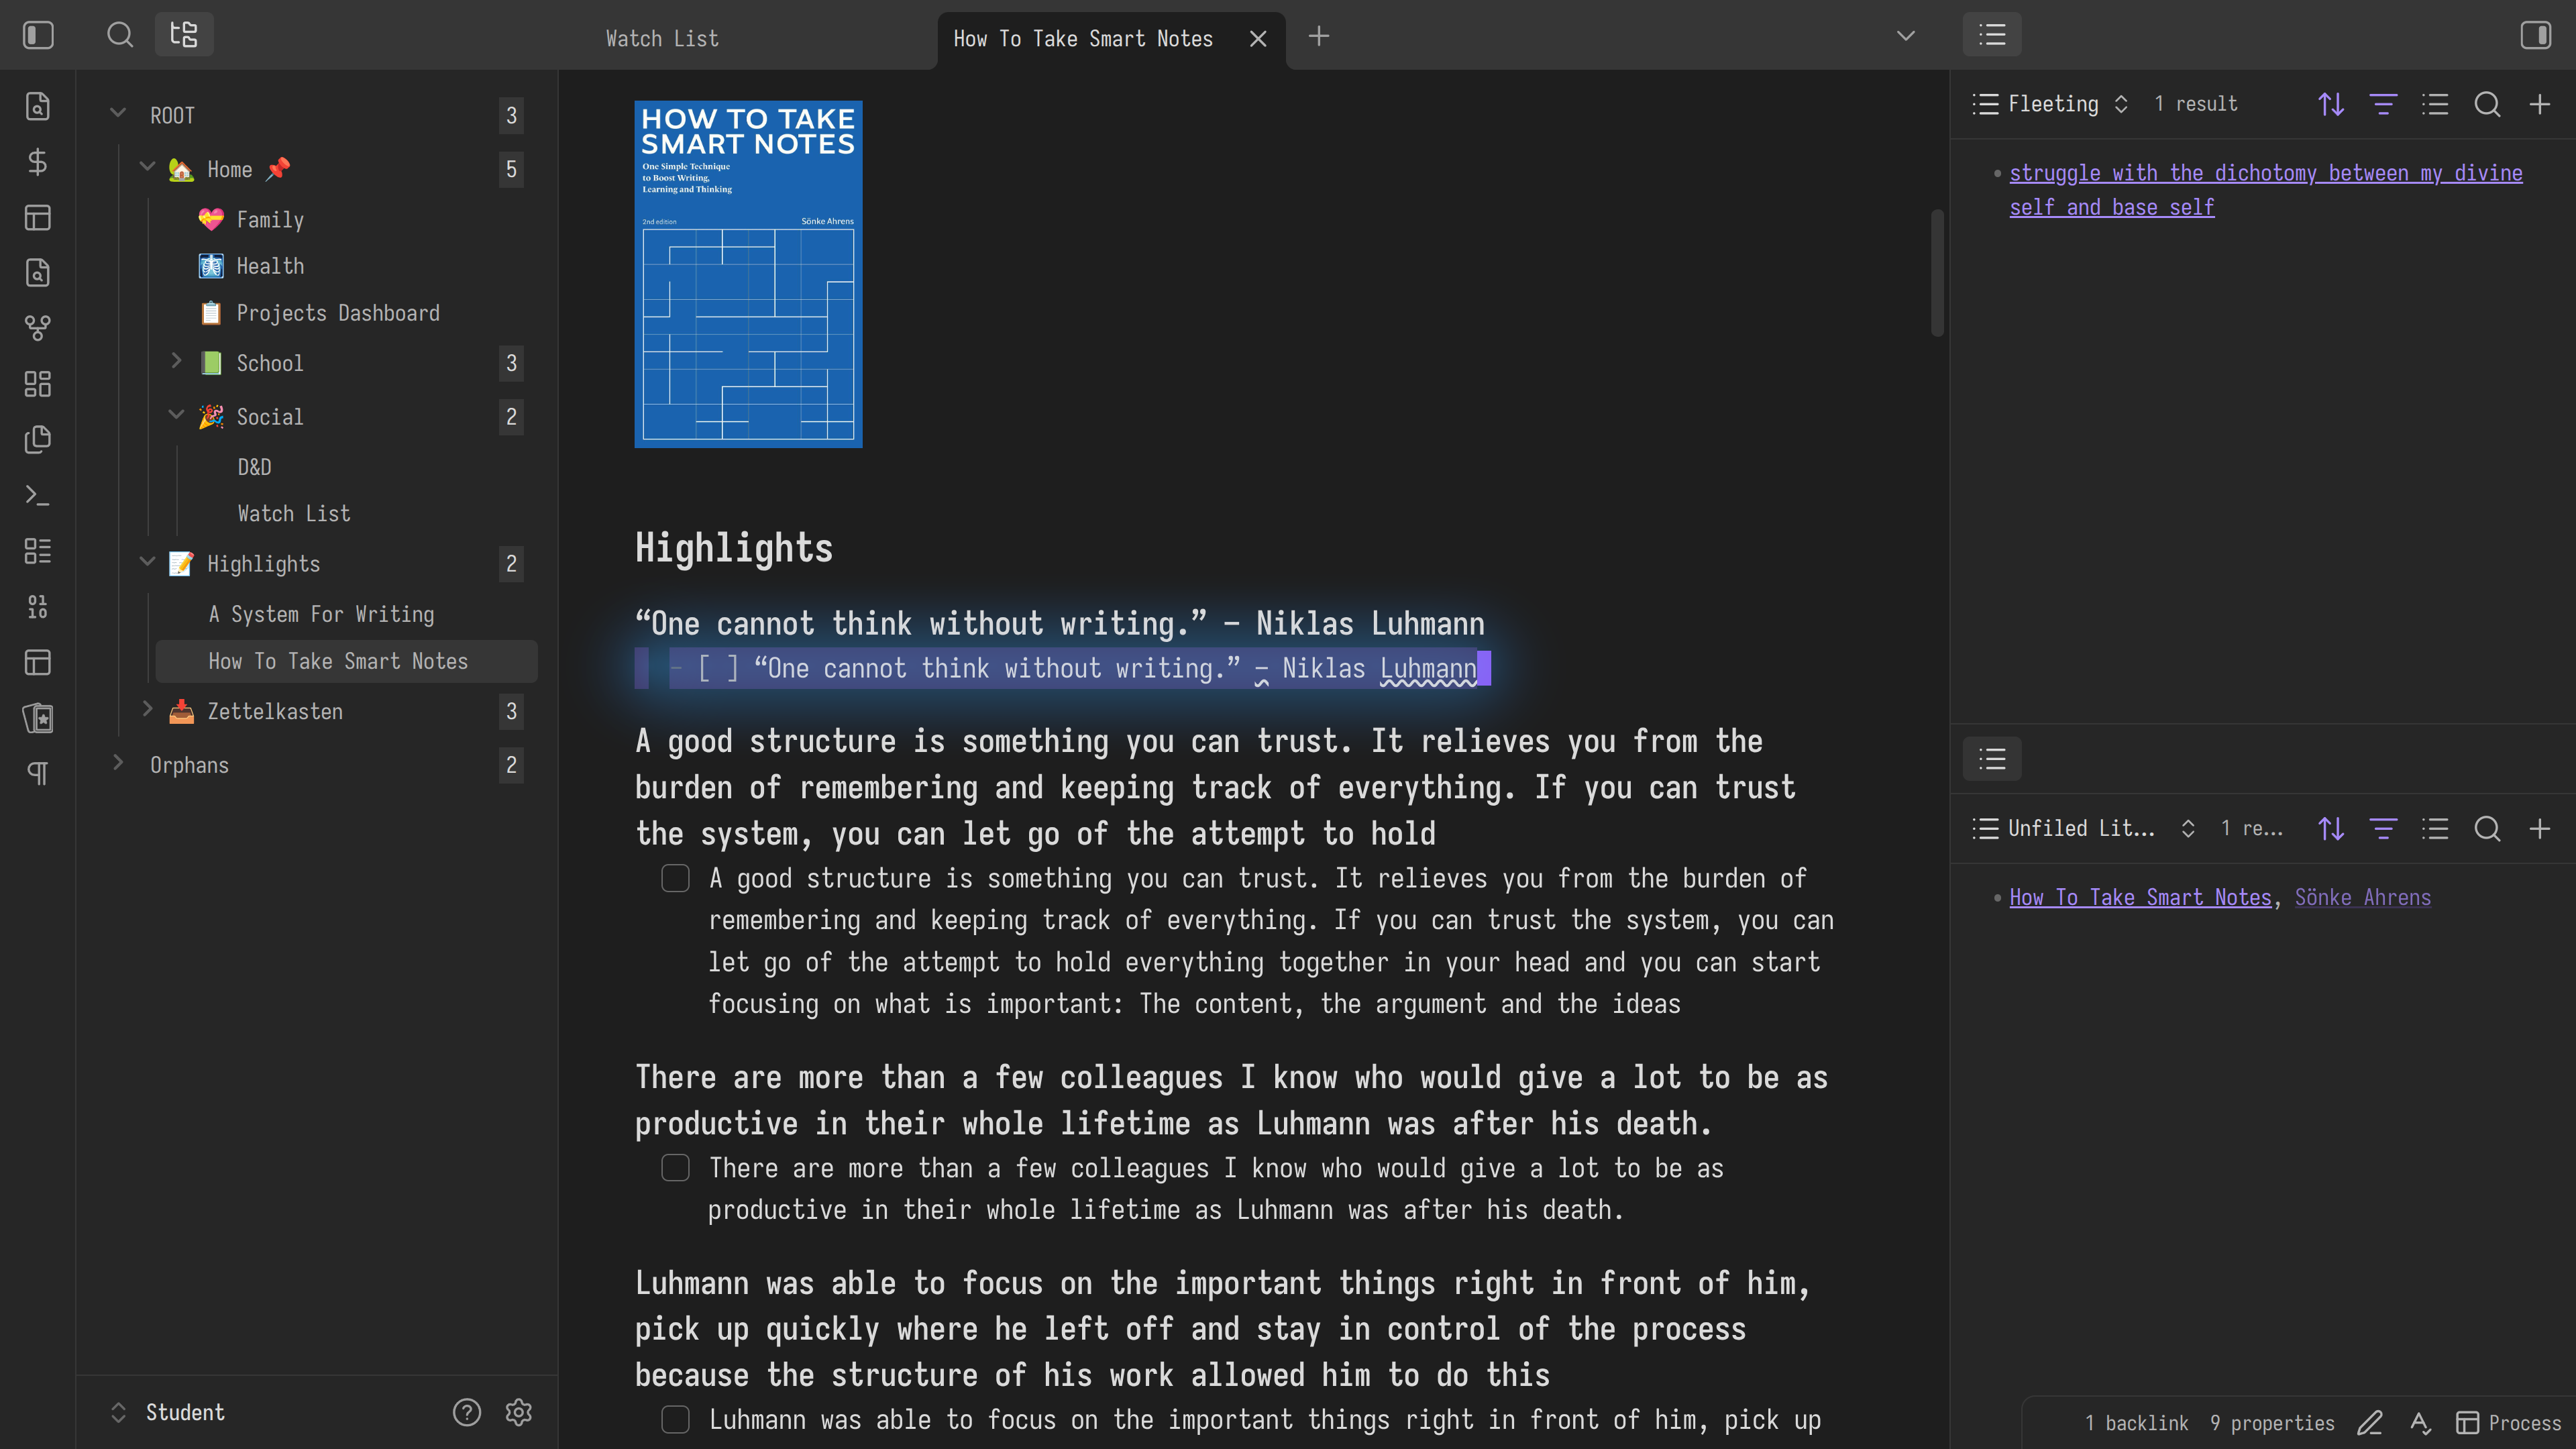2576x1449 pixels.
Task: Click the pilcrow paragraph icon in the ribbon
Action: pyautogui.click(x=38, y=773)
